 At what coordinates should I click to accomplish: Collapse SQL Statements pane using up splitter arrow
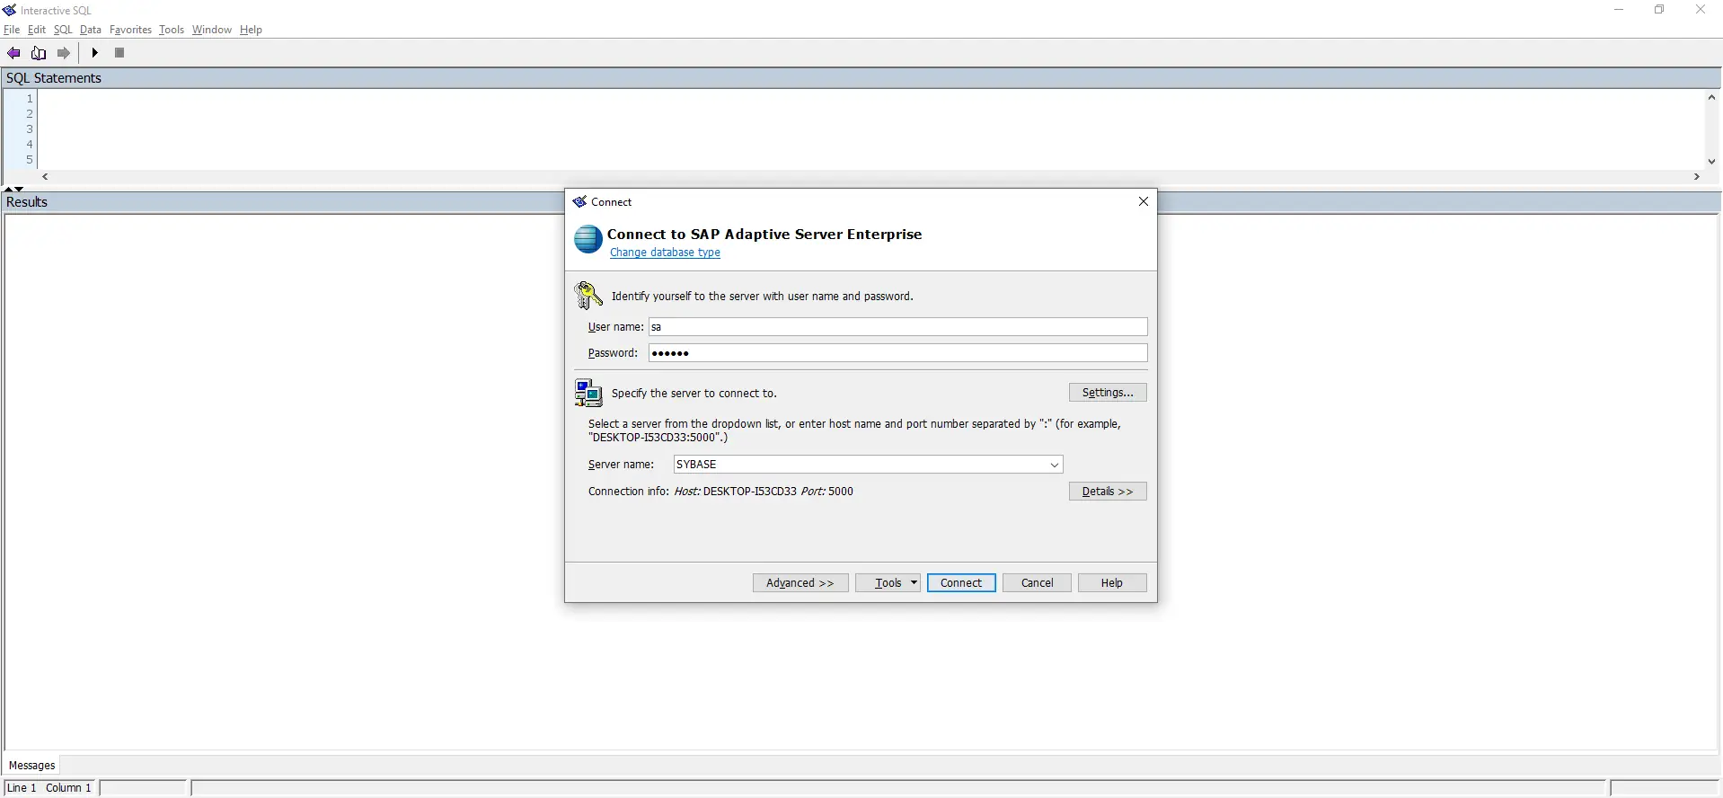pyautogui.click(x=9, y=189)
